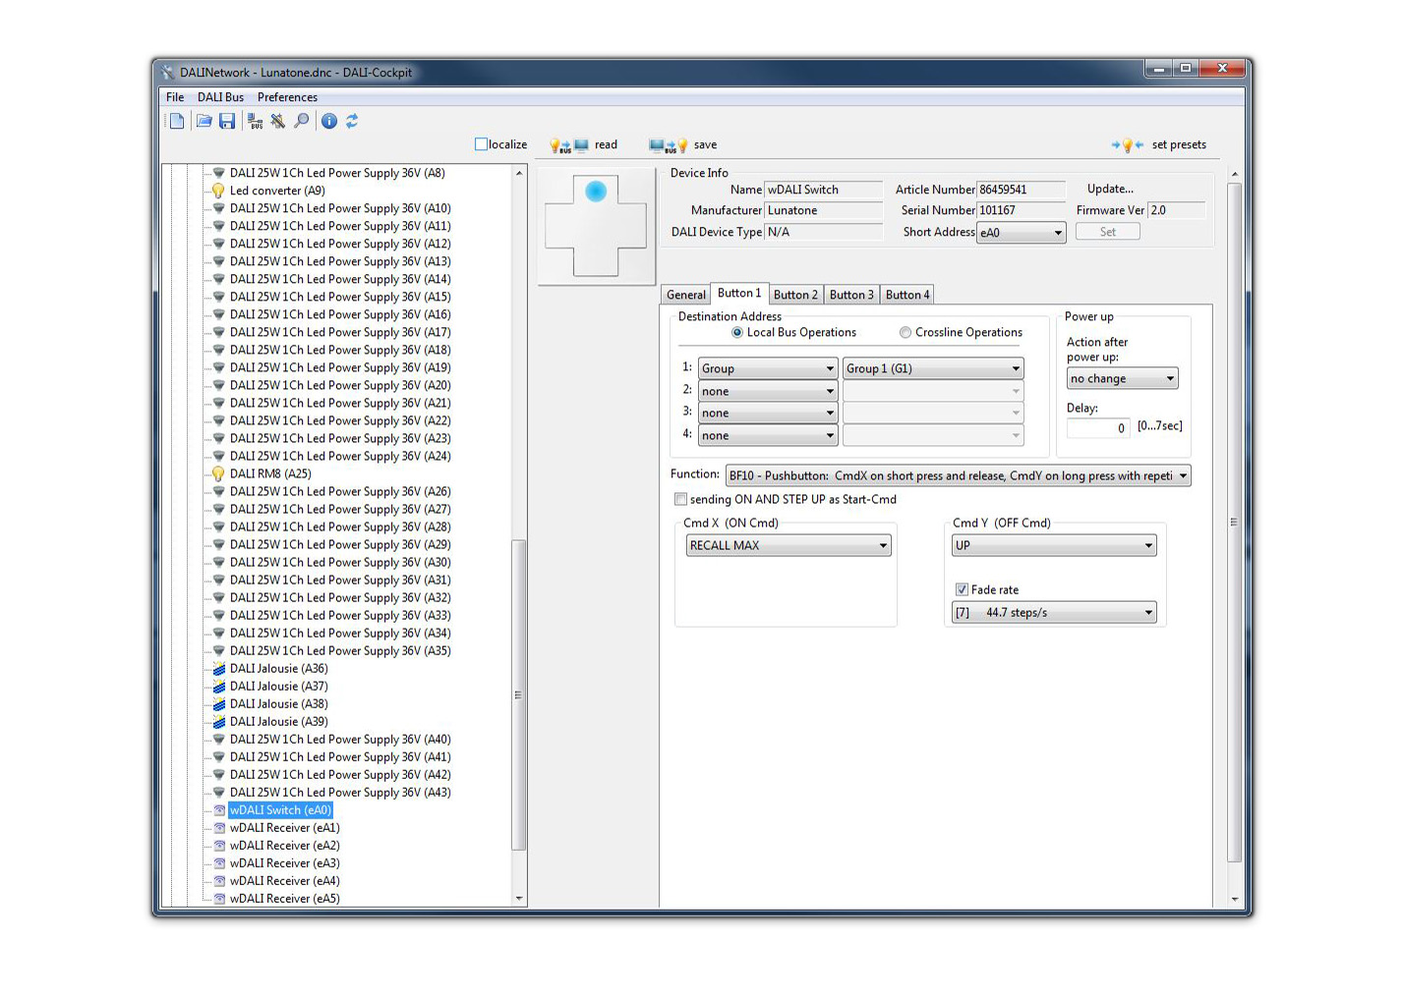The image size is (1402, 997).
Task: Click the right panel vertical scrollbar thumb
Action: 1234,522
